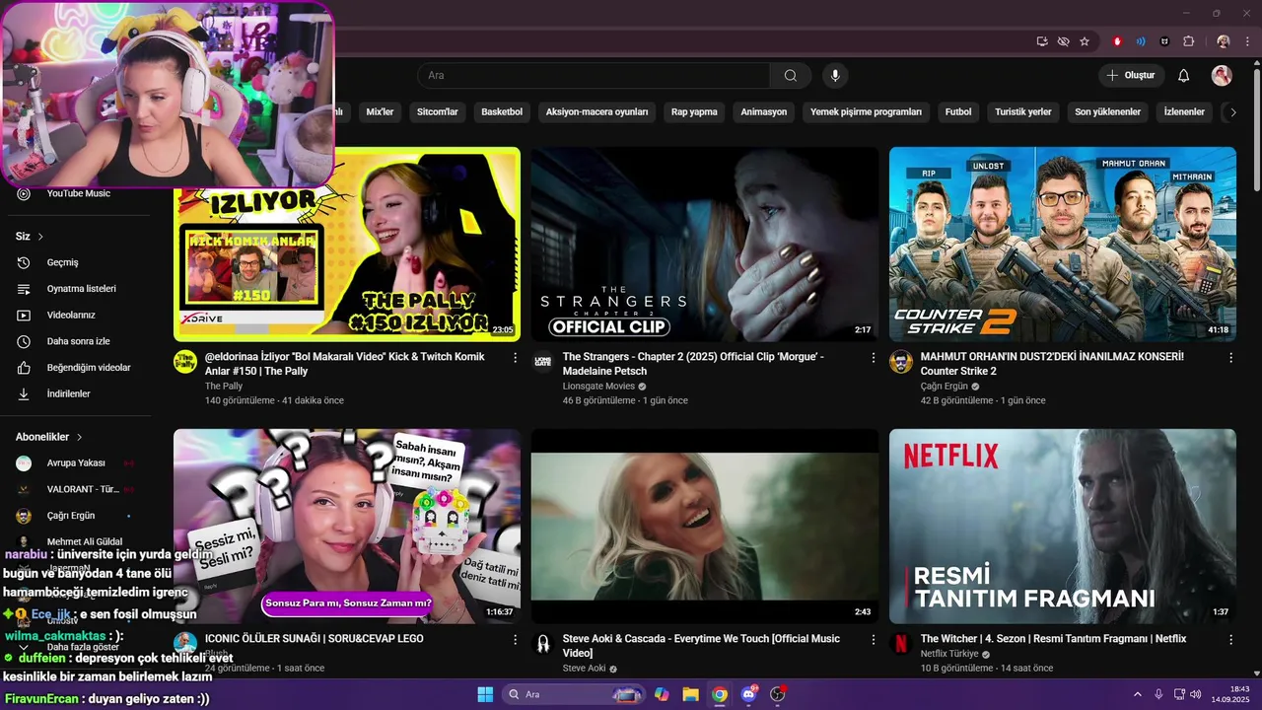Screen dimensions: 1262x710
Task: Click the install app icon in the address bar
Action: (1042, 41)
